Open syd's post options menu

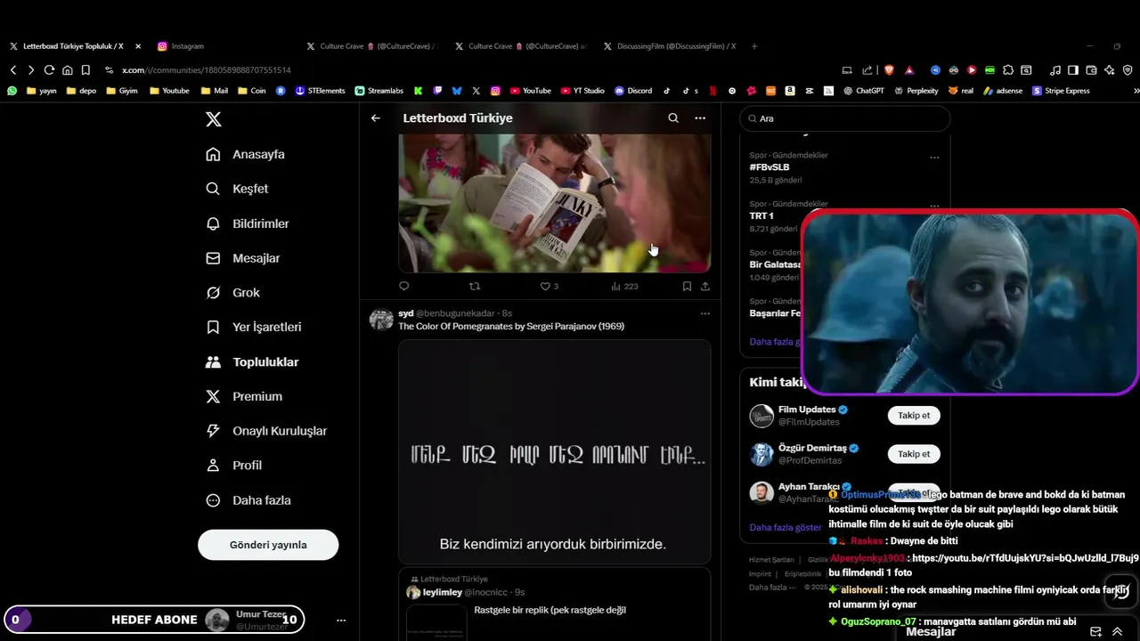tap(705, 313)
